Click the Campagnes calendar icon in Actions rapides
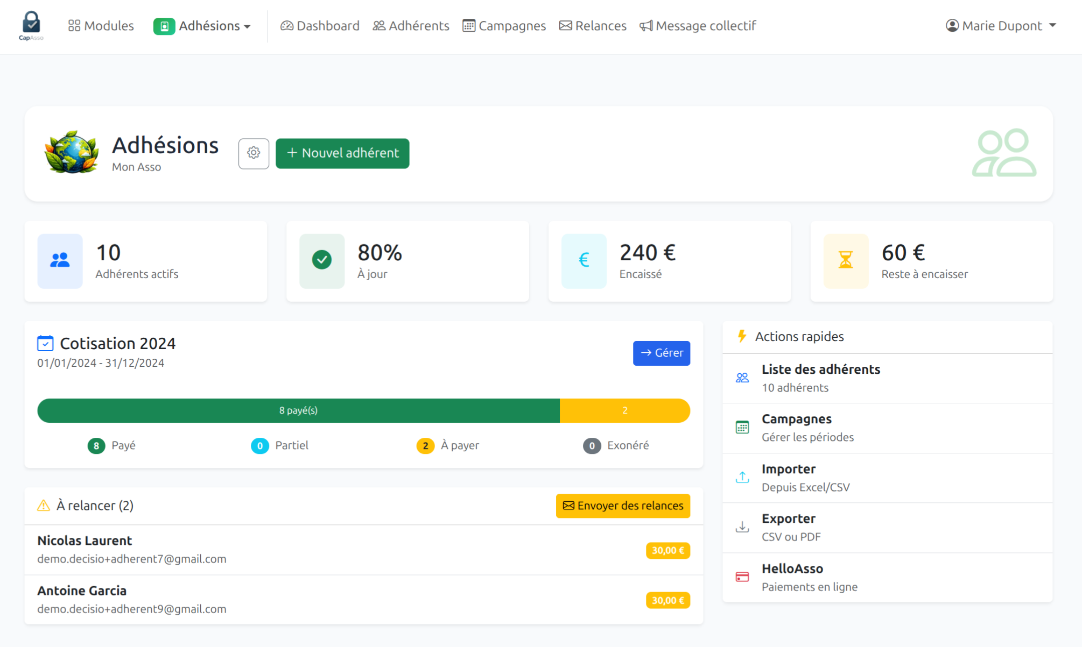 (x=742, y=428)
